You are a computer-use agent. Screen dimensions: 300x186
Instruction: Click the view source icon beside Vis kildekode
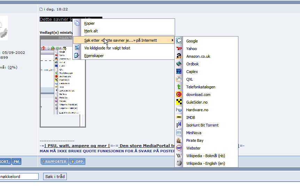coord(77,48)
